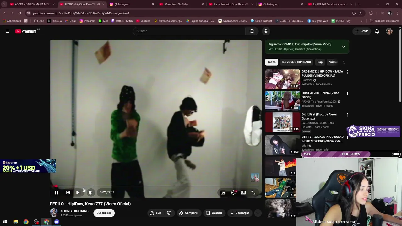
Task: Select the De YOUNG HIPI BARS chip
Action: (296, 62)
